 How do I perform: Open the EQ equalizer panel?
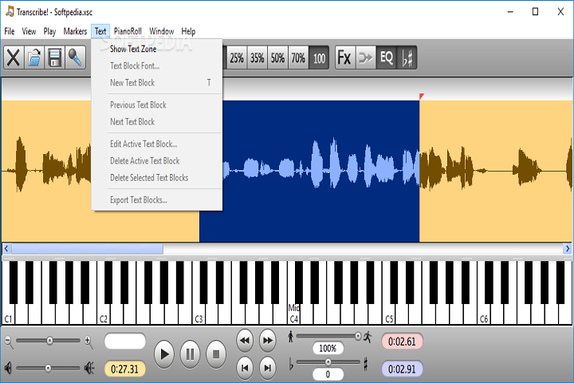coord(386,58)
